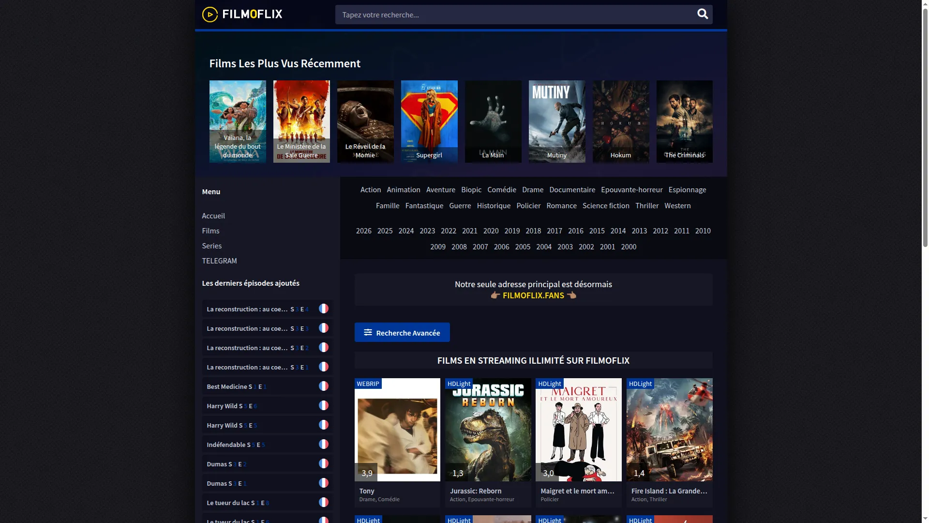Open La Main movie poster

pyautogui.click(x=493, y=122)
